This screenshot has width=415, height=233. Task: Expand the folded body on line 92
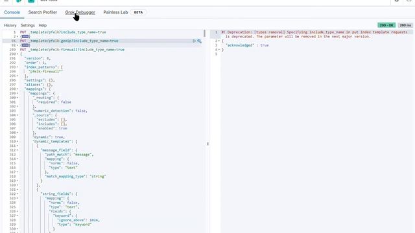18,45
